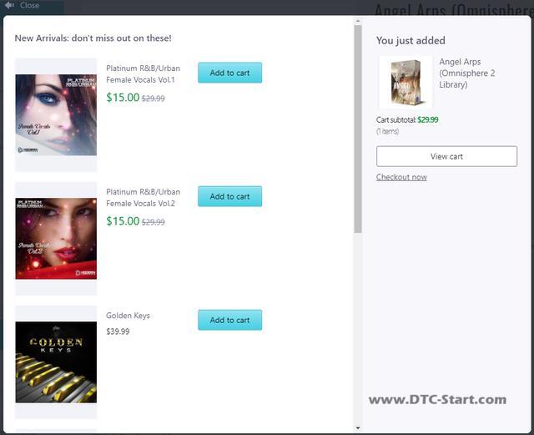This screenshot has height=435, width=534.
Task: Open Female Vocals Vol.1 cover thumbnail
Action: coord(56,115)
